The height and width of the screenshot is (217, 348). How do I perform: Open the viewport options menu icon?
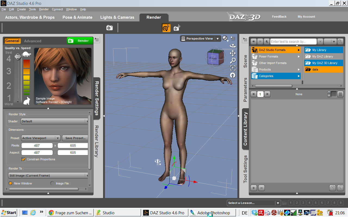pos(233,38)
